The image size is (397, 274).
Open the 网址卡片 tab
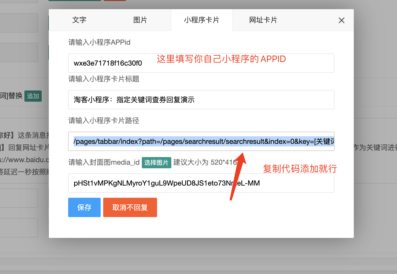[x=263, y=20]
